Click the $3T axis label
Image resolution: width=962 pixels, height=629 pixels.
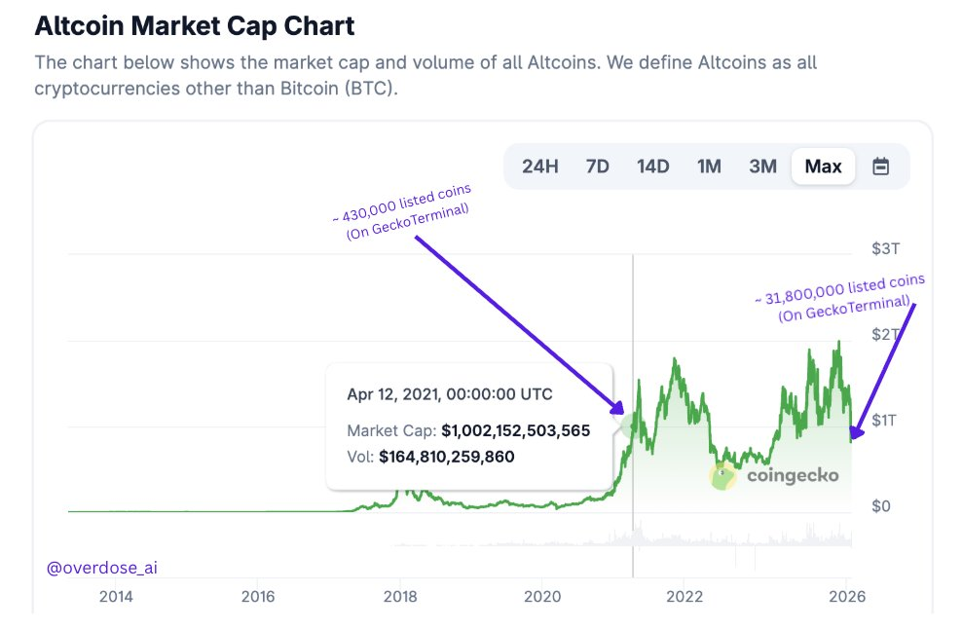[887, 249]
